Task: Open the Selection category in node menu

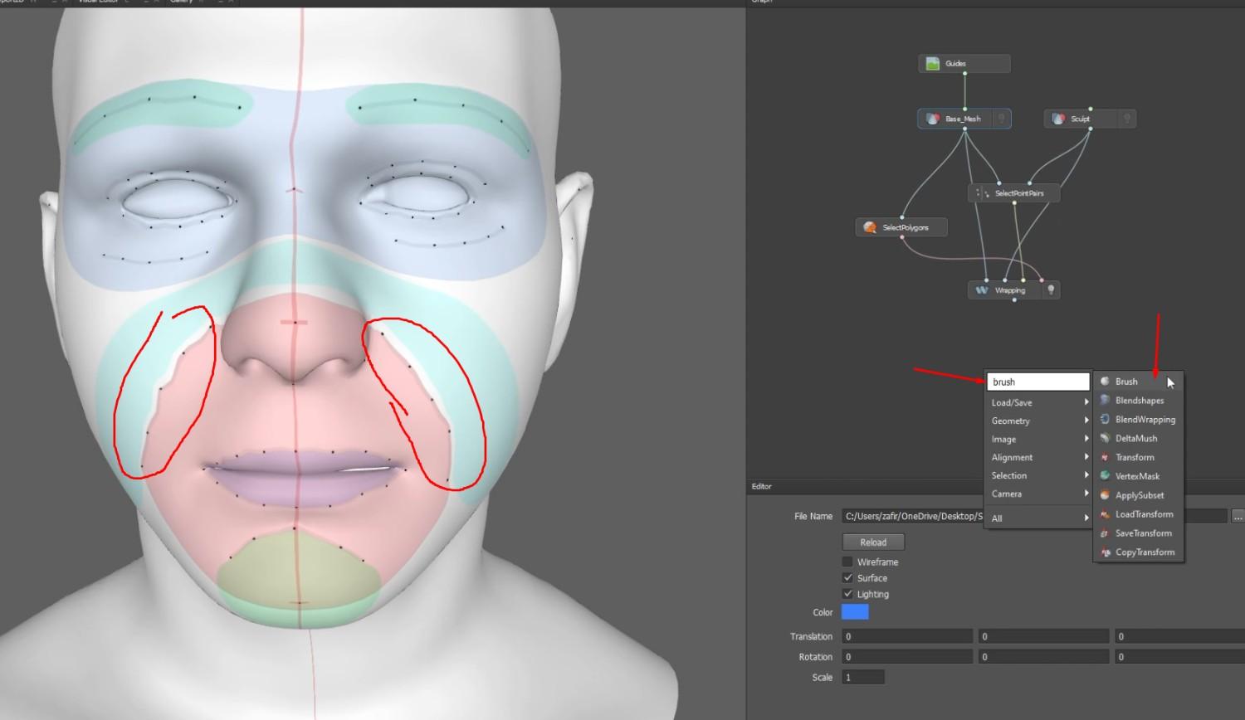Action: coord(1038,475)
